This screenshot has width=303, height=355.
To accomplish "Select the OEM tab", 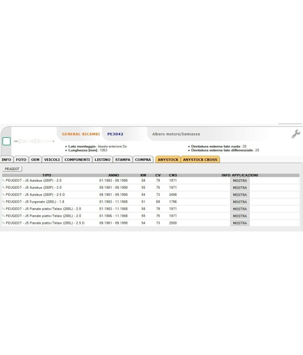I will (35, 159).
